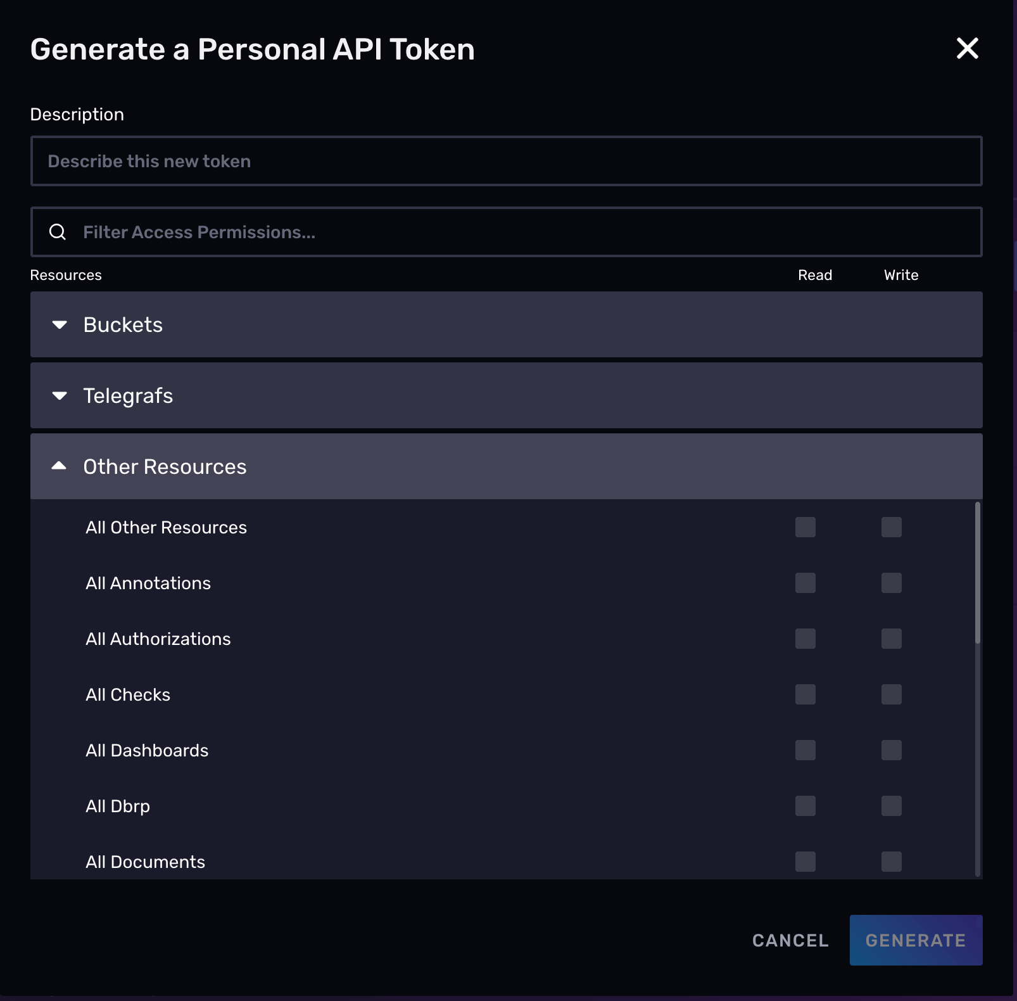This screenshot has height=1001, width=1017.
Task: Close the Generate a Personal API Token dialog
Action: (967, 48)
